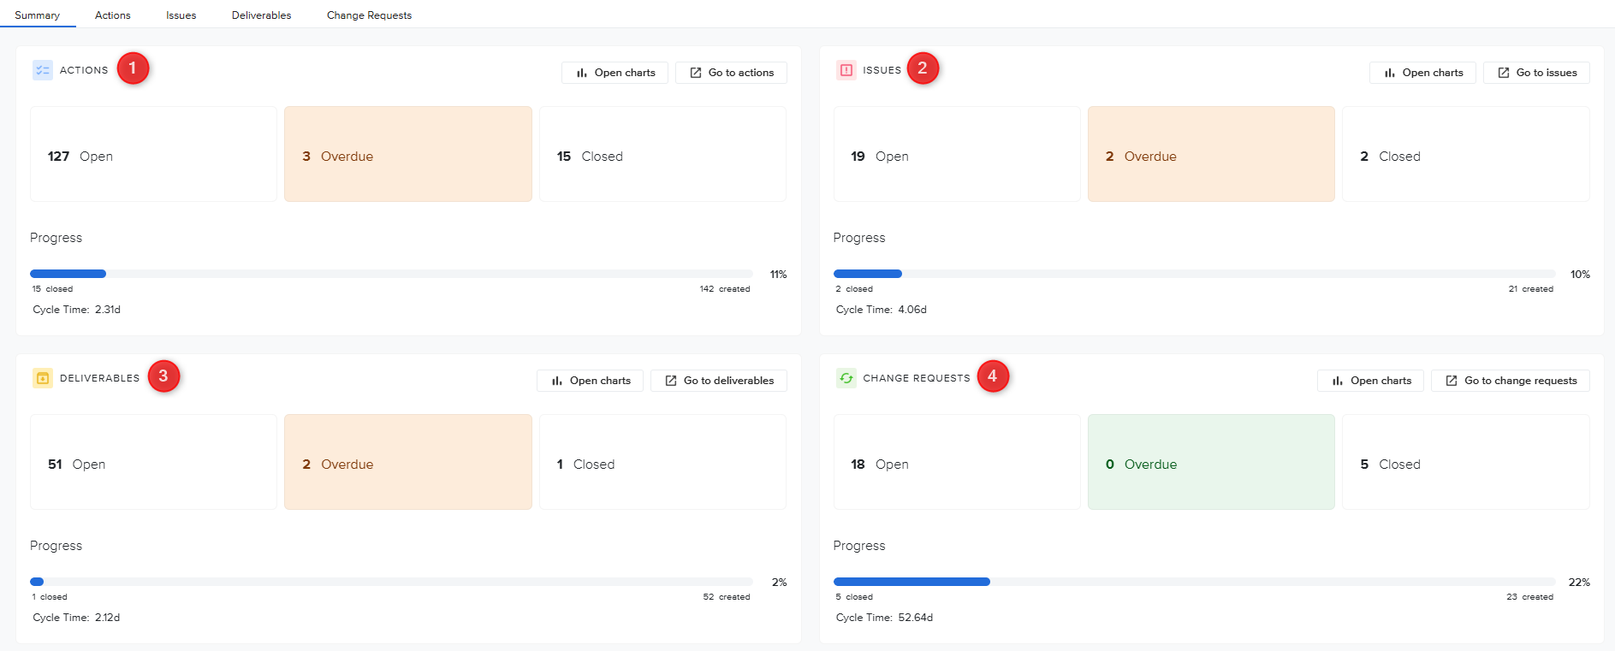
Task: Open the Change Requests tab
Action: coord(369,15)
